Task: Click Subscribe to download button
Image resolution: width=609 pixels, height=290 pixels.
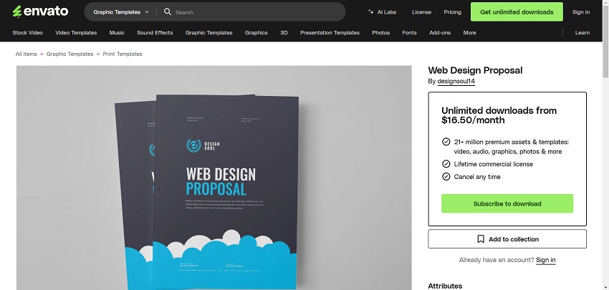Action: click(507, 203)
